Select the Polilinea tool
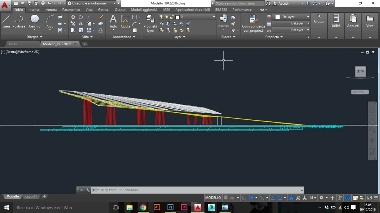The height and width of the screenshot is (213, 380). pos(19,21)
